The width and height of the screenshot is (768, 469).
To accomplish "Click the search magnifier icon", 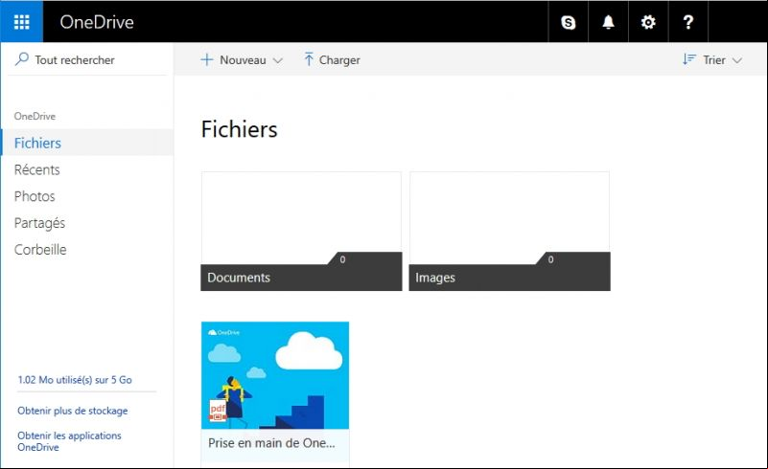I will click(x=21, y=59).
